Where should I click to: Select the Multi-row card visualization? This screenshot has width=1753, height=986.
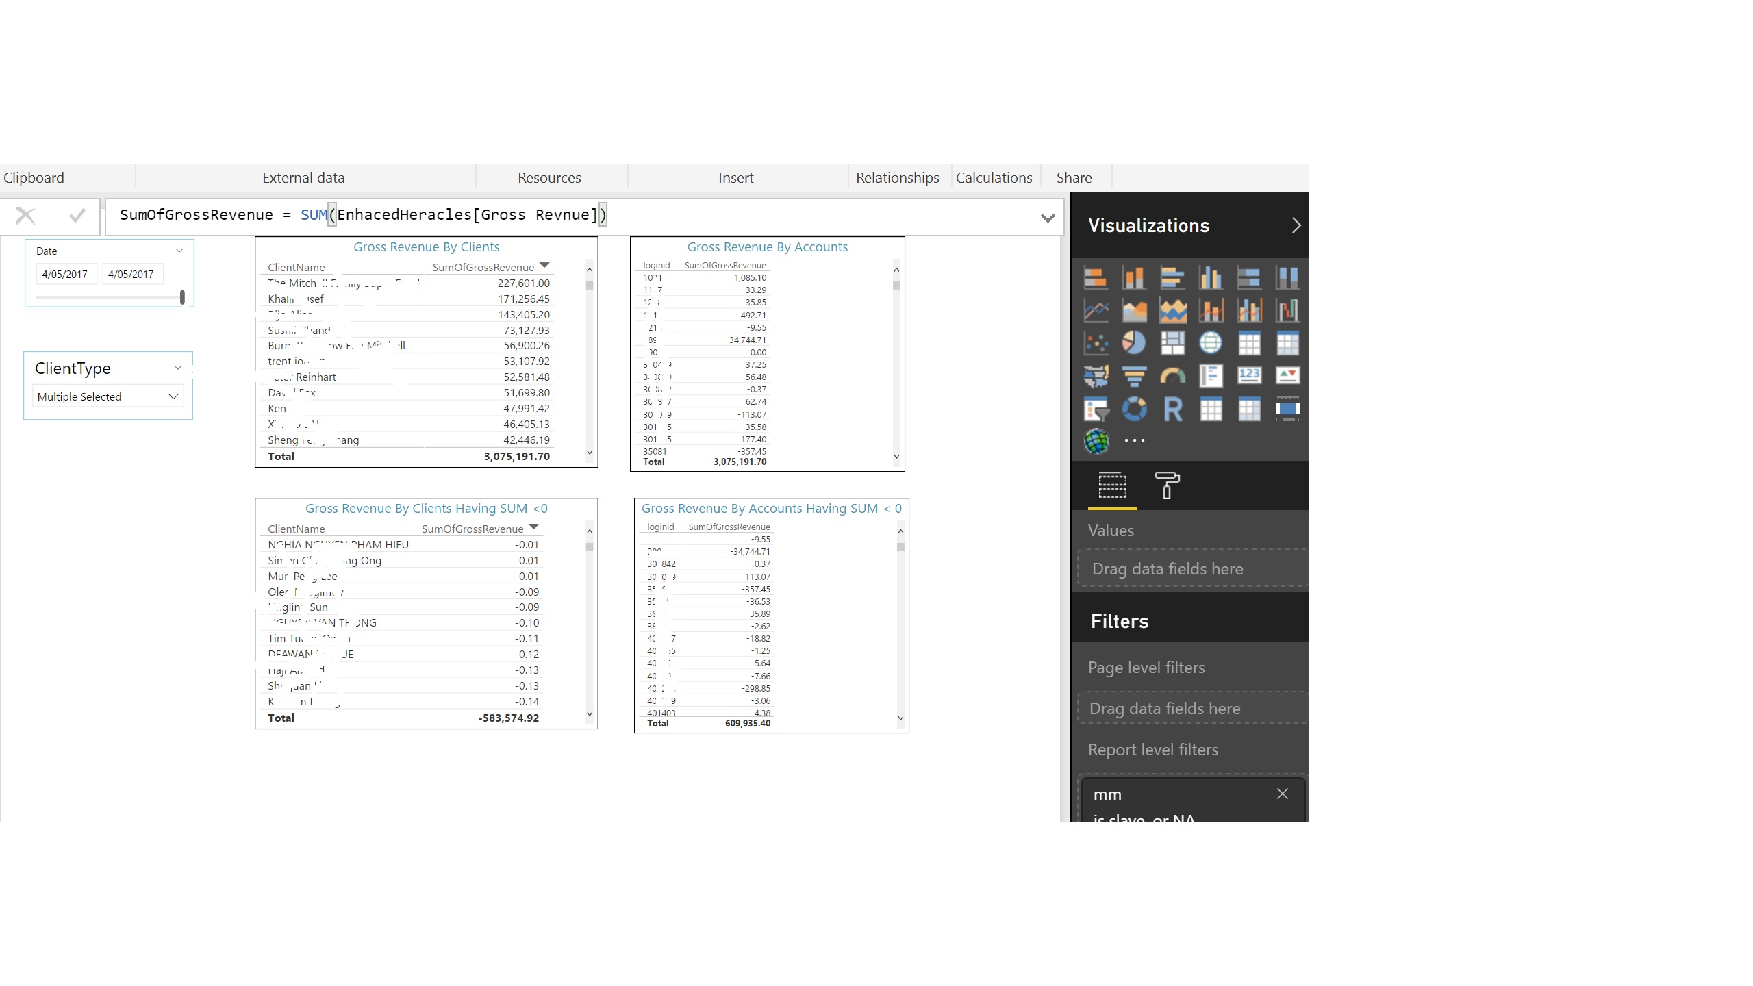(1211, 375)
